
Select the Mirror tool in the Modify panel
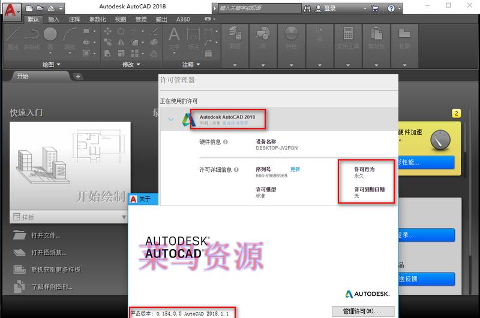pos(121,42)
